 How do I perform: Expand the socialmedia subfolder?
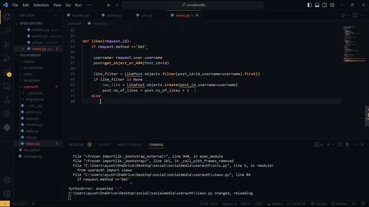[x=33, y=68]
